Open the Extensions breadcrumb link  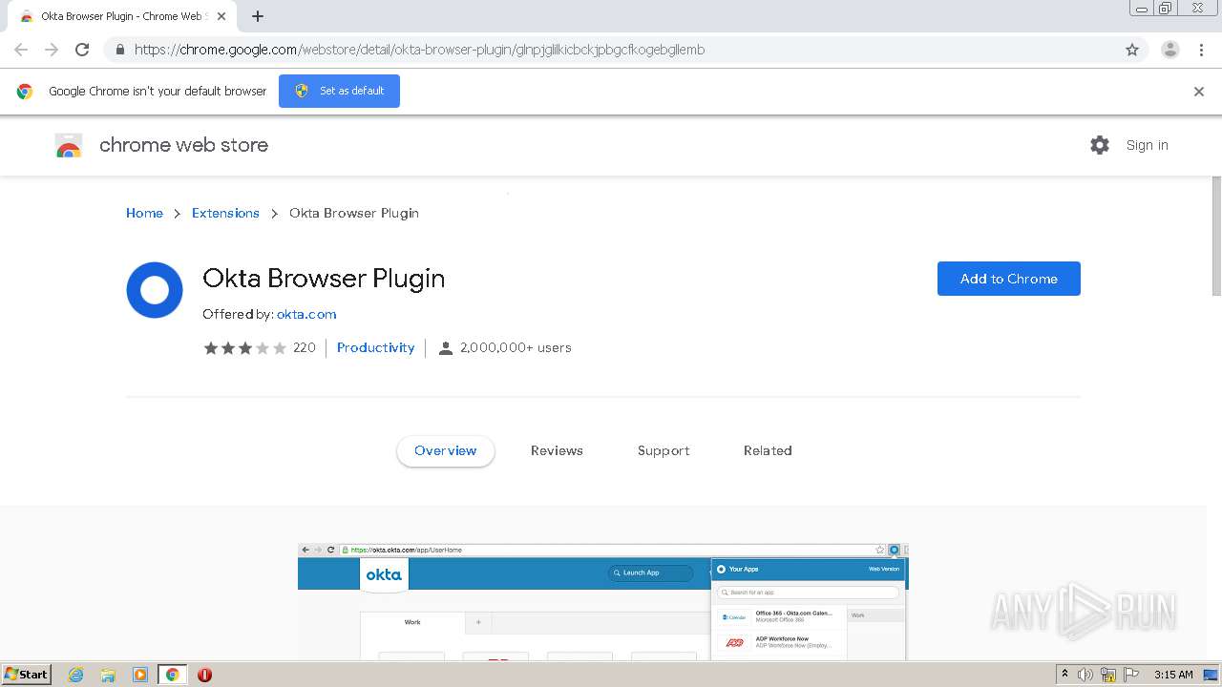click(225, 213)
